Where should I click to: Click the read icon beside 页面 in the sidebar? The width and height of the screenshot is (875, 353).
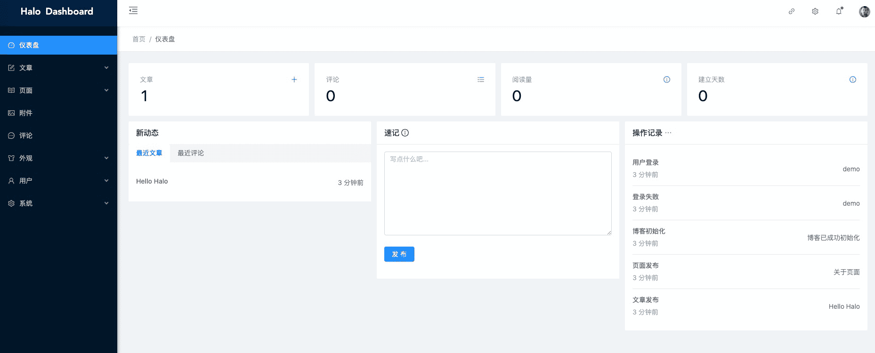coord(11,90)
